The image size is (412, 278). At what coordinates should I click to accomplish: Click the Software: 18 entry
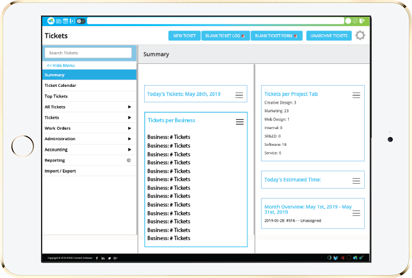click(x=275, y=145)
